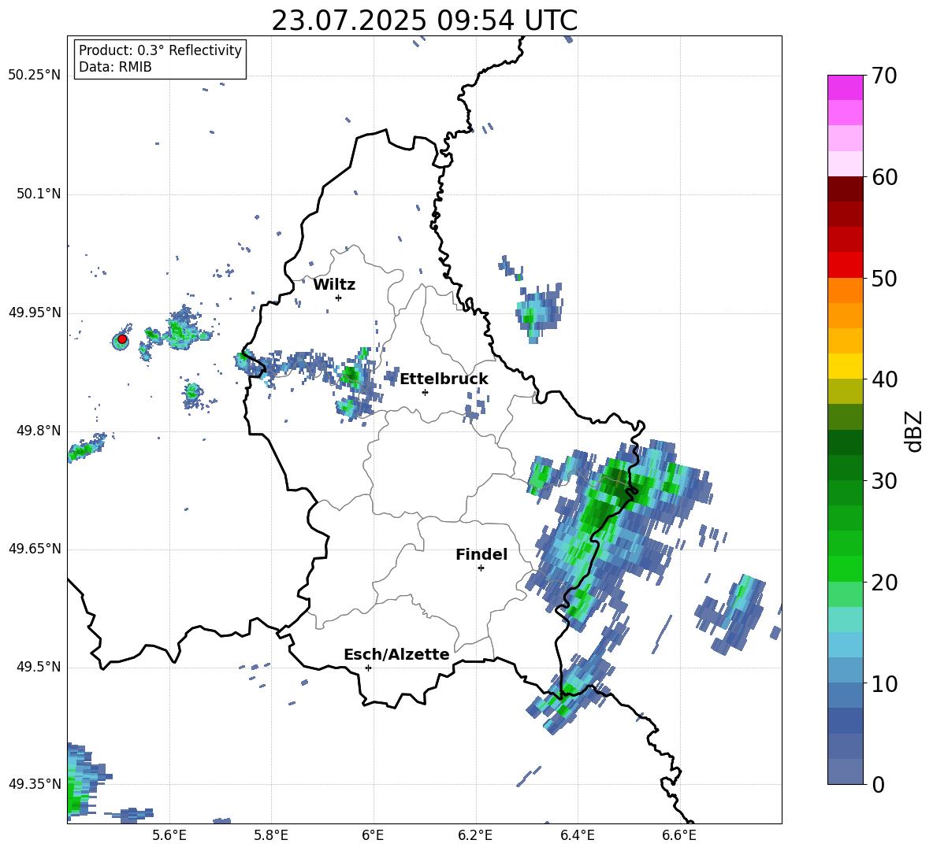Click the 'Product: 0.3° Reflectivity' text
933x851 pixels.
[160, 50]
